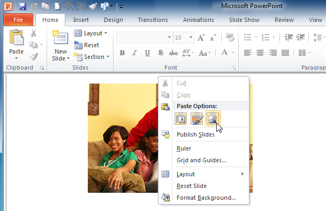Click the Numbering list icon

click(x=266, y=37)
